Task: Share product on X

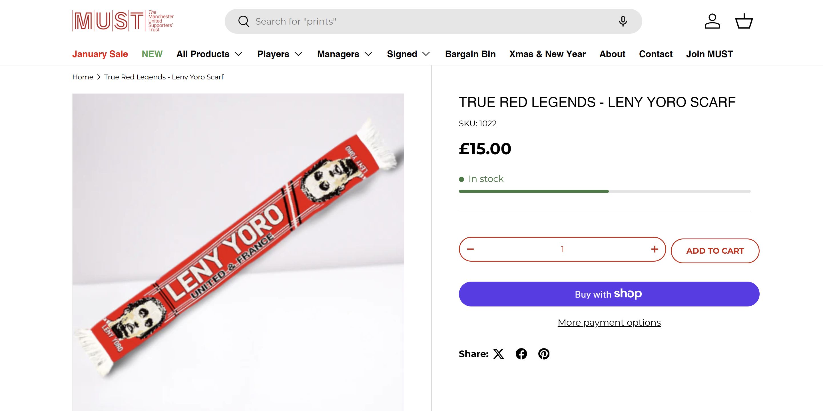Action: point(498,354)
